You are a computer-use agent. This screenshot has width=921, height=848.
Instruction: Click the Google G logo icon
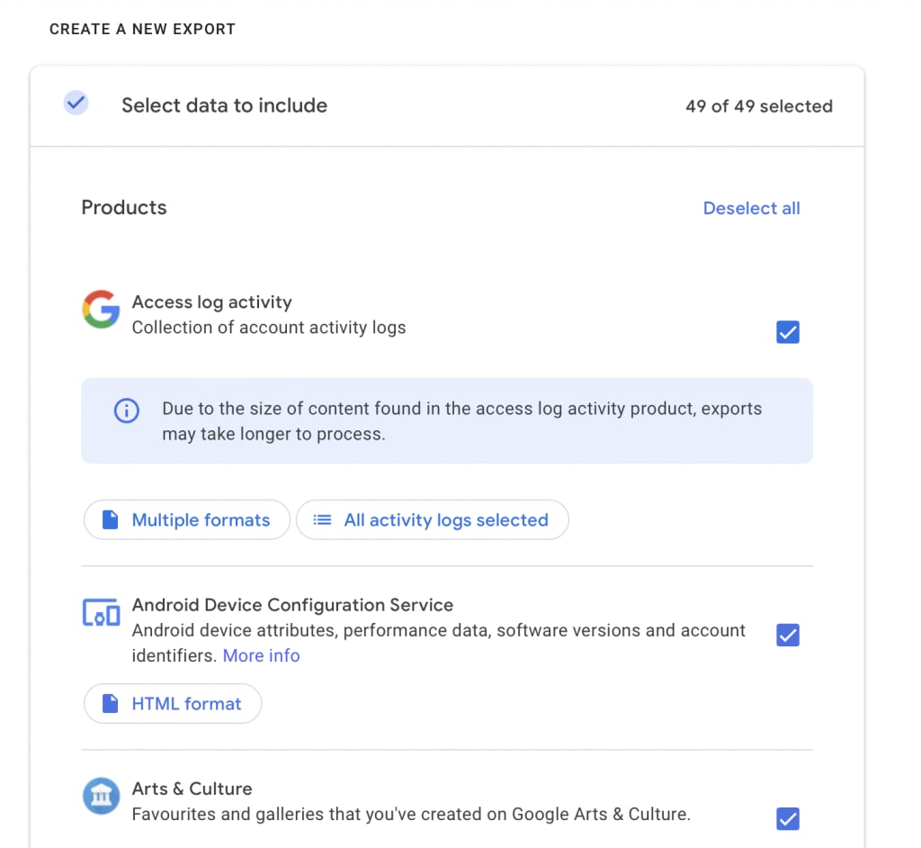pyautogui.click(x=101, y=309)
